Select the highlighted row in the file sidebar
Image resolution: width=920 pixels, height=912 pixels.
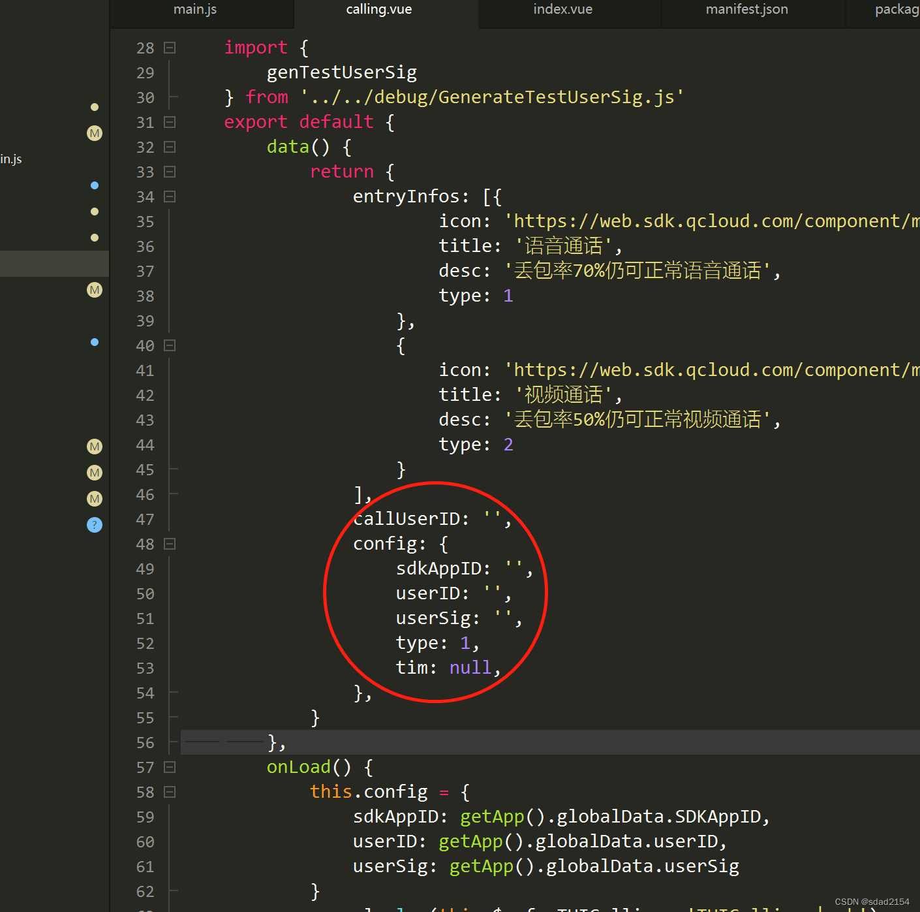(54, 264)
